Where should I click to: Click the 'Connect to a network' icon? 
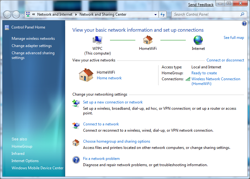(76, 125)
